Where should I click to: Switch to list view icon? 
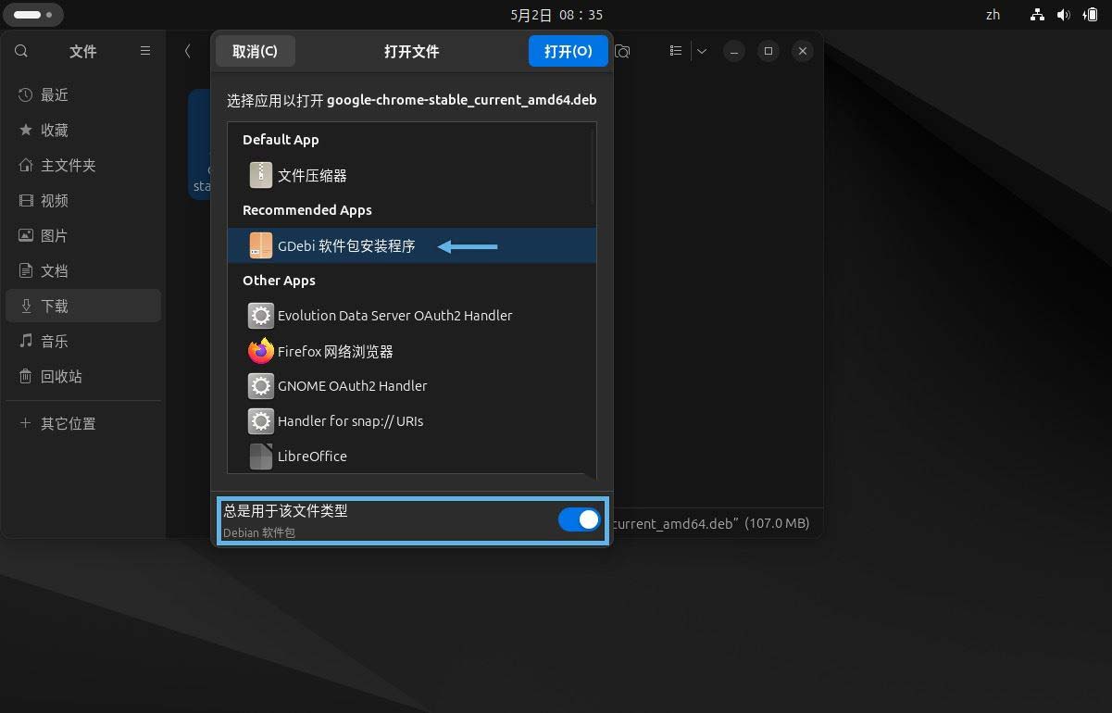[675, 51]
